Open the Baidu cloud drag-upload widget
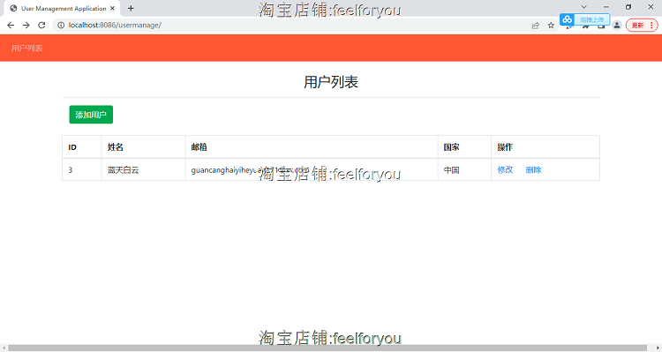 [584, 19]
